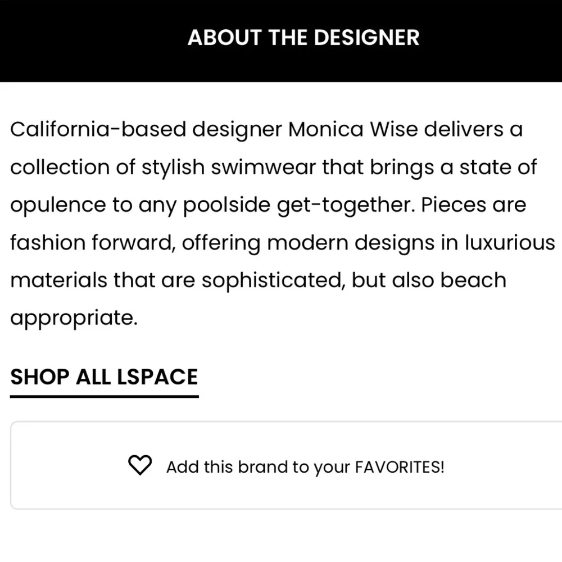Screen dimensions: 562x562
Task: Click the word appropriate. ending the paragraph
Action: [74, 319]
